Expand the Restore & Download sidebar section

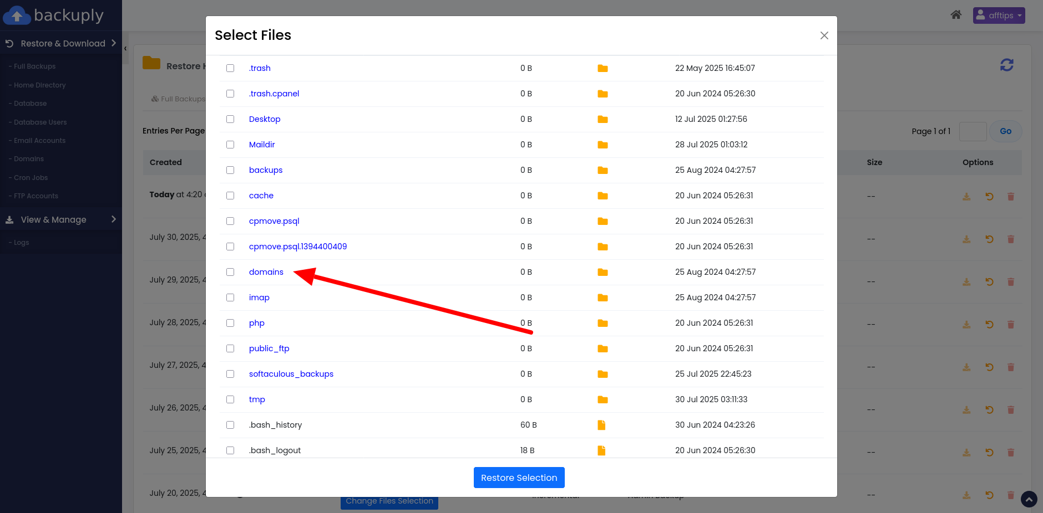(x=61, y=43)
